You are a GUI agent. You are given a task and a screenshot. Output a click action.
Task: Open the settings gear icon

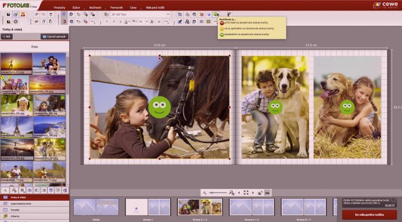tap(16, 22)
